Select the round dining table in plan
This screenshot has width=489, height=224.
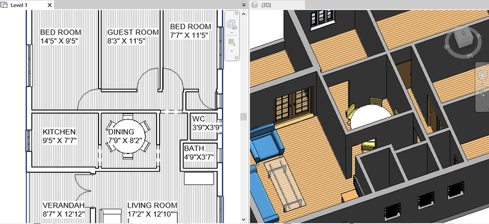pyautogui.click(x=128, y=137)
